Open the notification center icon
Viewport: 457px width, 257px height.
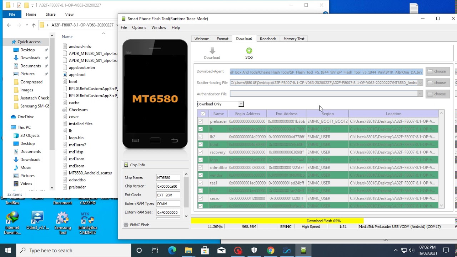pyautogui.click(x=446, y=251)
